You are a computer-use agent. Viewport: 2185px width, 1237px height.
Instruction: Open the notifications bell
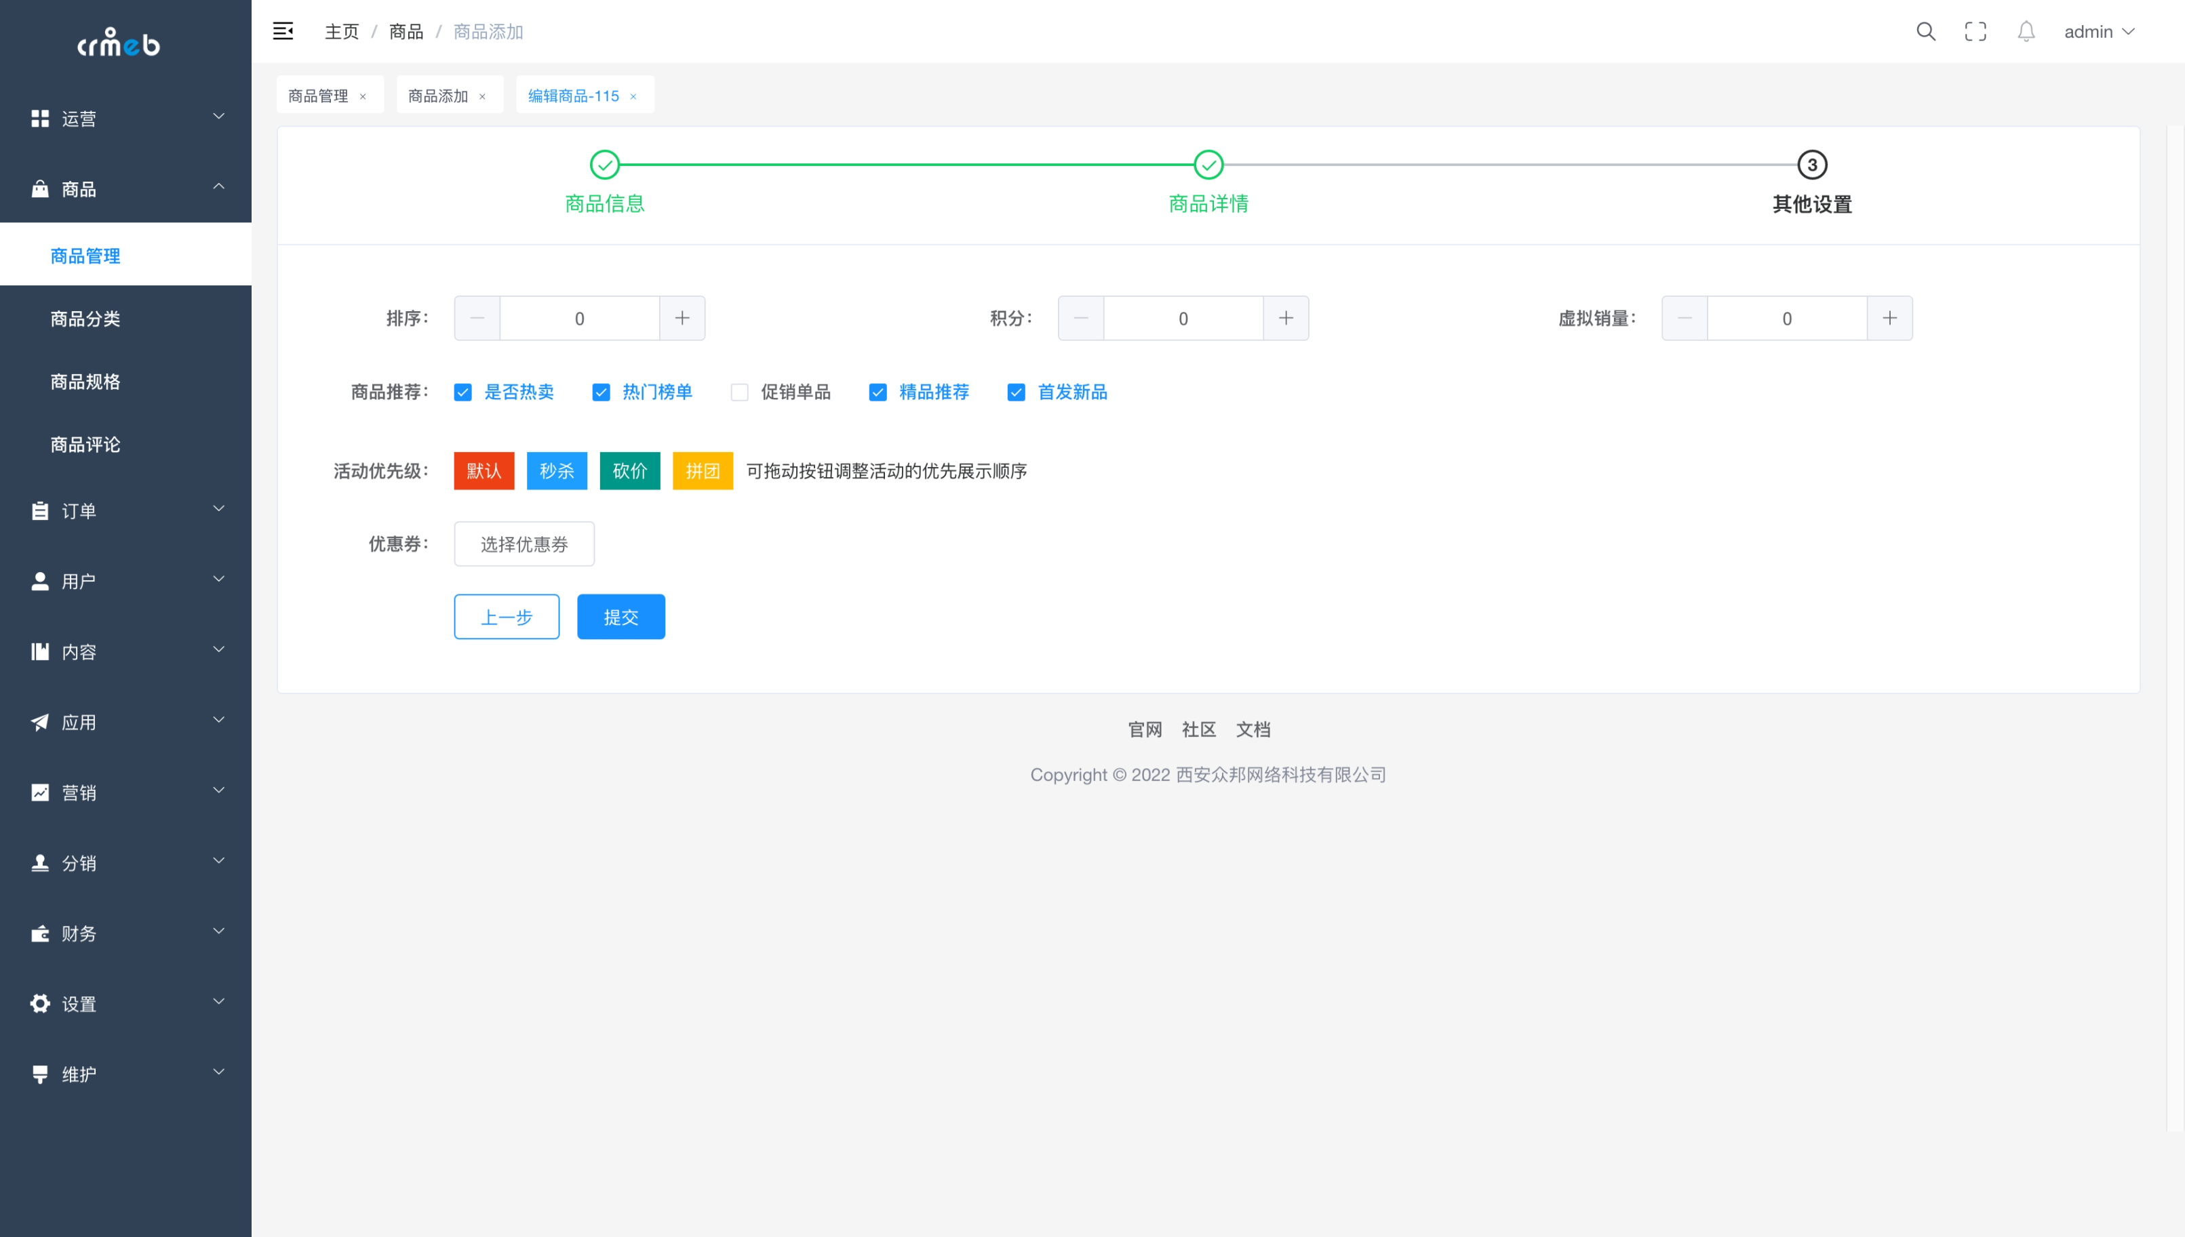pos(2026,31)
